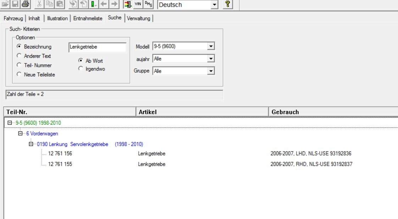This screenshot has height=219, width=398.
Task: Collapse the 6 Vorderwagen tree node
Action: [20, 134]
